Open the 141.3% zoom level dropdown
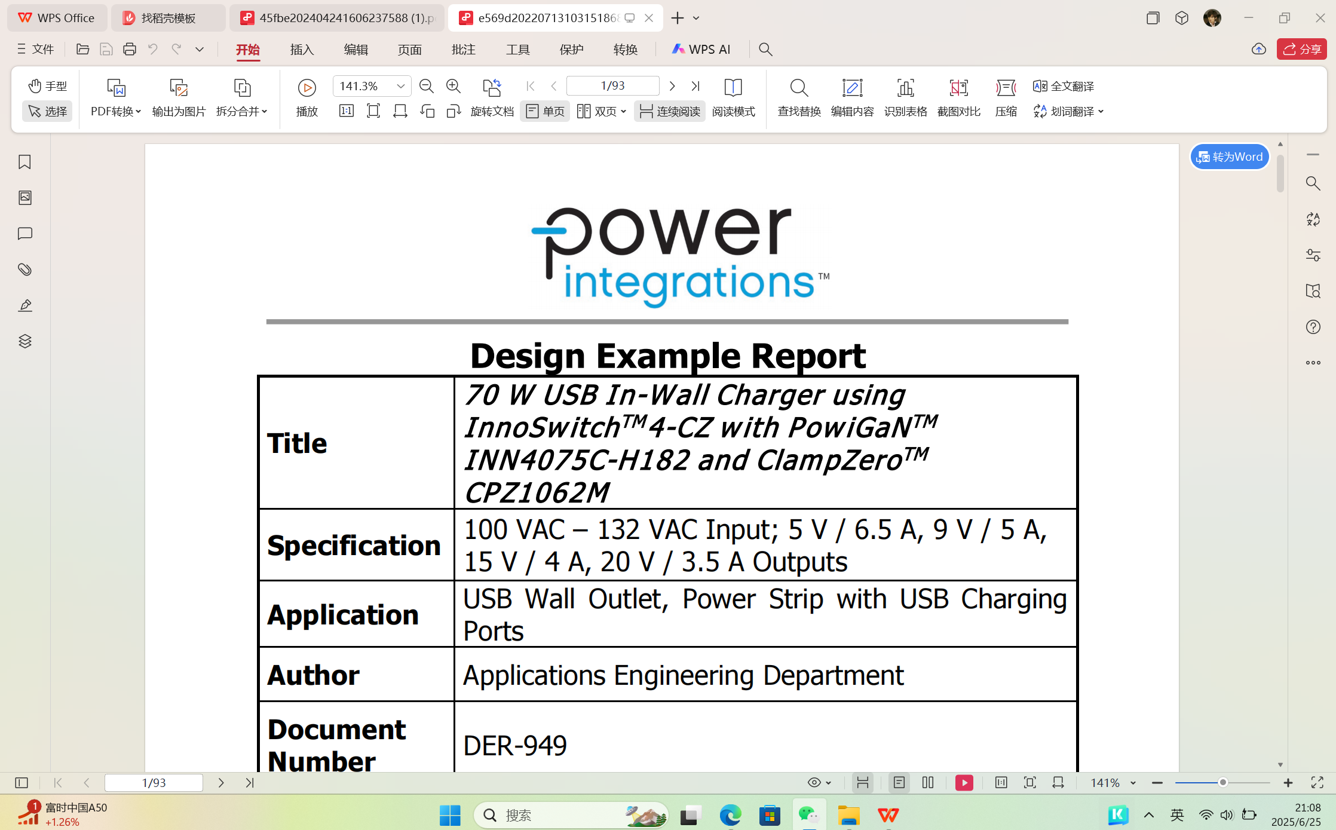This screenshot has width=1336, height=830. (401, 86)
